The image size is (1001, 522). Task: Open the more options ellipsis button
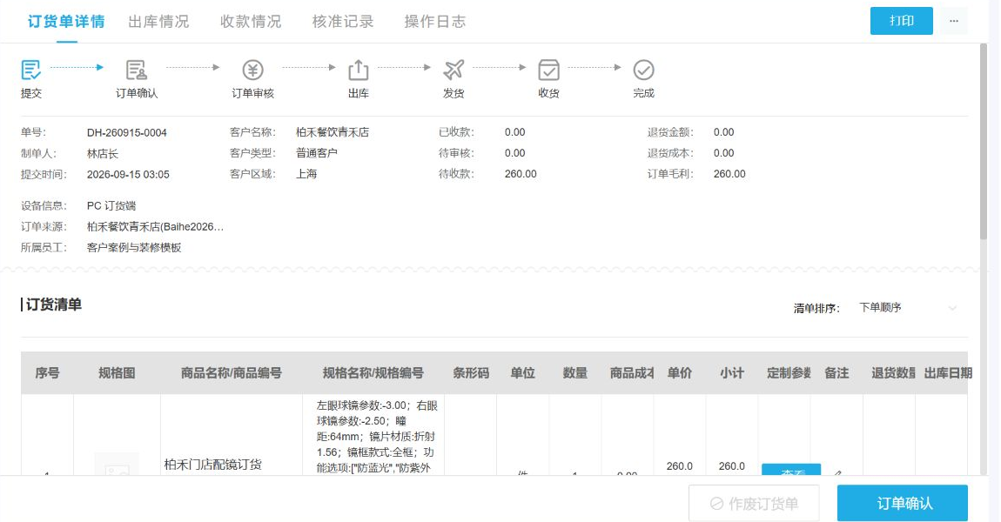point(954,21)
